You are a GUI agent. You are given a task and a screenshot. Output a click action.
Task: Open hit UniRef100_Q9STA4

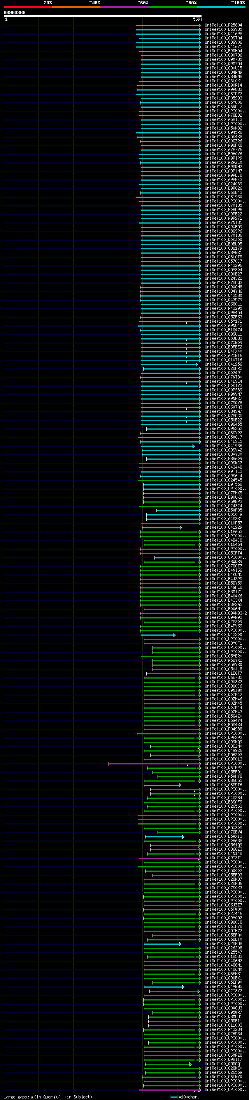(223, 38)
